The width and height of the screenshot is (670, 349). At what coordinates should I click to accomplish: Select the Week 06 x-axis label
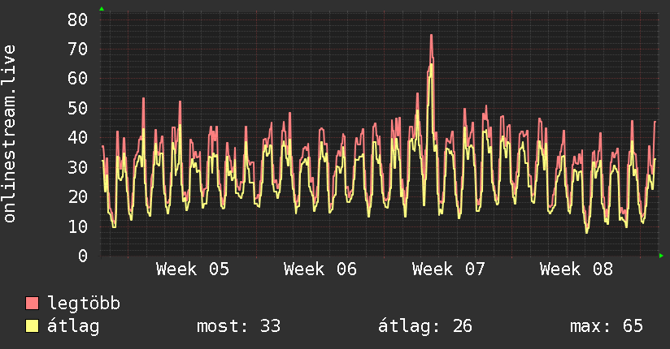click(x=320, y=269)
